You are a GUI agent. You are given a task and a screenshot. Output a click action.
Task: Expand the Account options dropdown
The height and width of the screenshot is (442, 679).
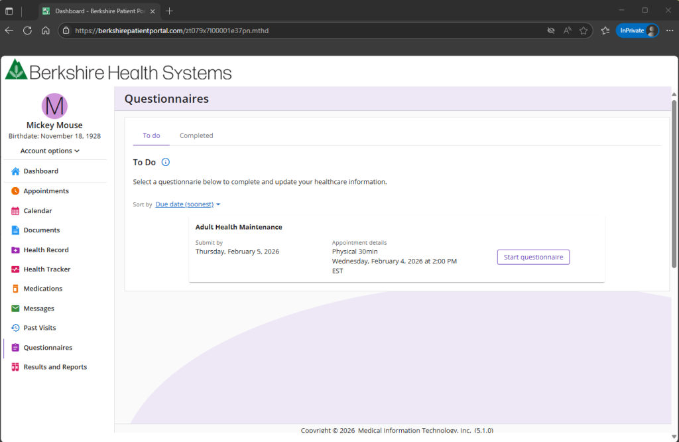(x=50, y=151)
